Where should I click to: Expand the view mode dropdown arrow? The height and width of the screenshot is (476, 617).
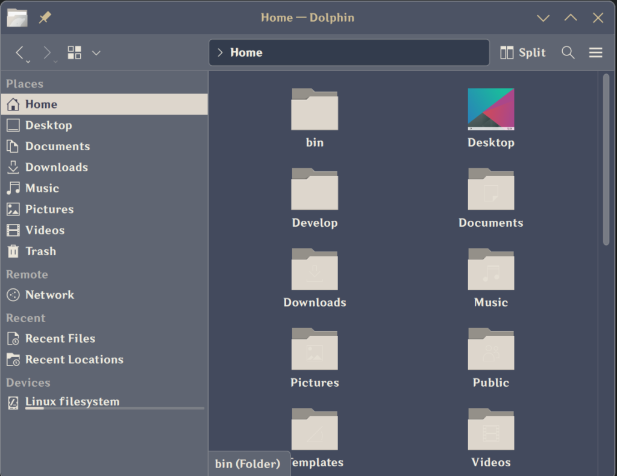pyautogui.click(x=96, y=52)
